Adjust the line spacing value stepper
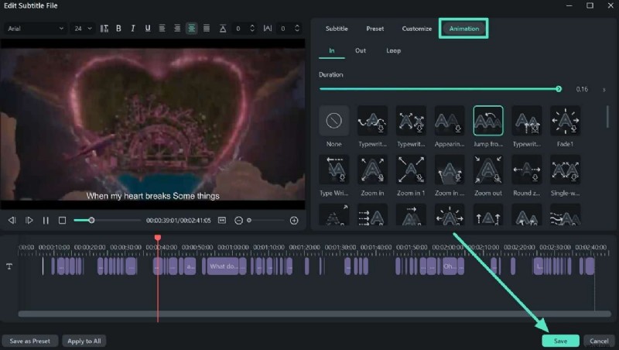Viewport: 619px width, 350px height. pyautogui.click(x=252, y=29)
